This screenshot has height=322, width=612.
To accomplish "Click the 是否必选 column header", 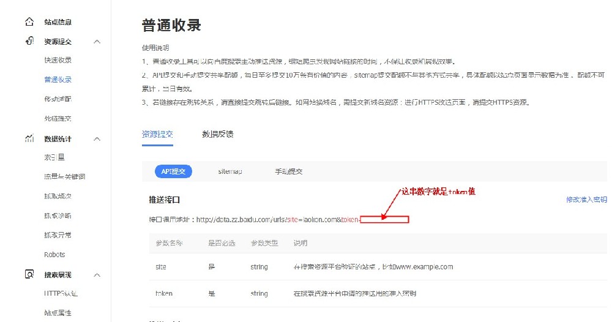I will [222, 243].
